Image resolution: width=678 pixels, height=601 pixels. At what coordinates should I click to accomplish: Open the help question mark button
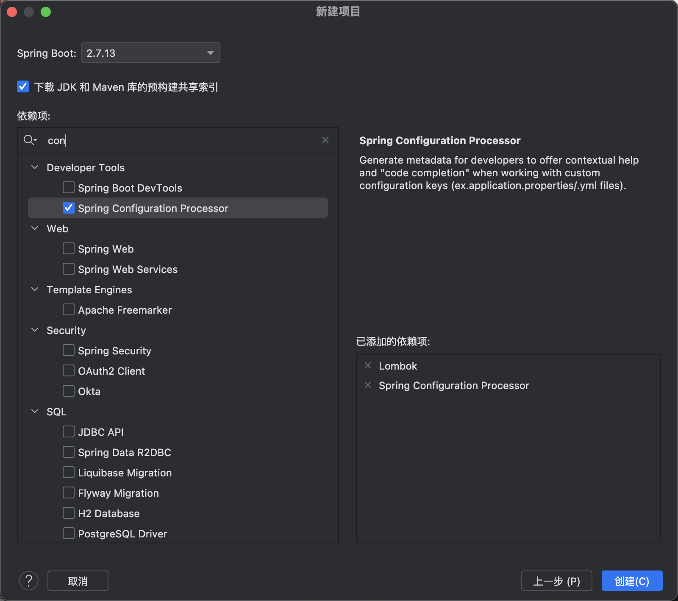(x=29, y=581)
